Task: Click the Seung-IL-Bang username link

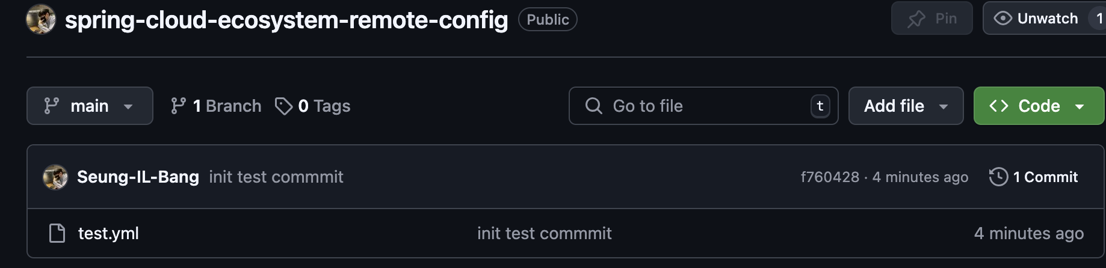Action: (x=138, y=177)
